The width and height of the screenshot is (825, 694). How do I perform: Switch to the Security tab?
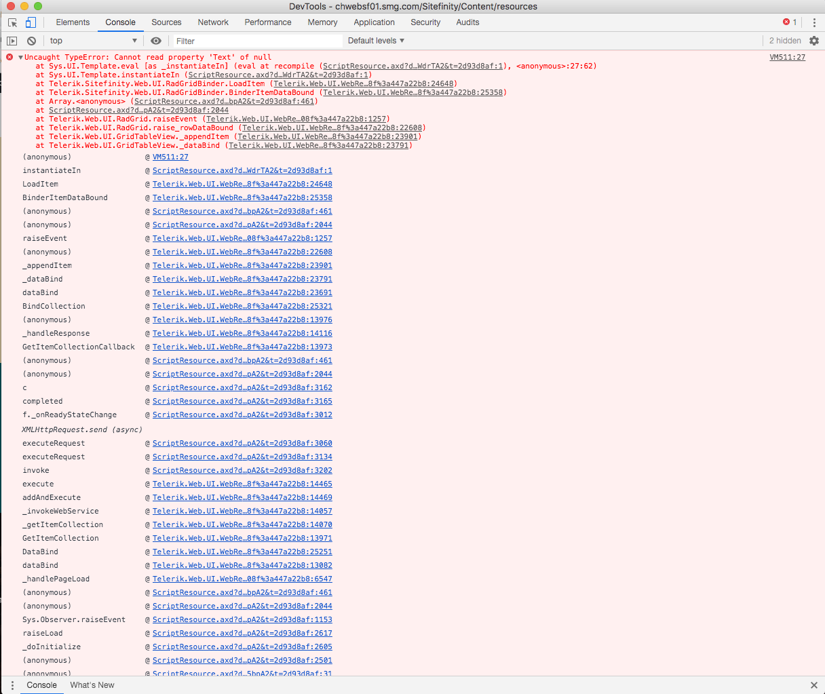click(x=425, y=22)
